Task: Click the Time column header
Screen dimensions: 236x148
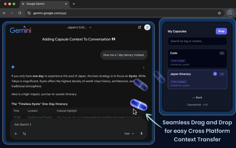Action: [x=16, y=111]
